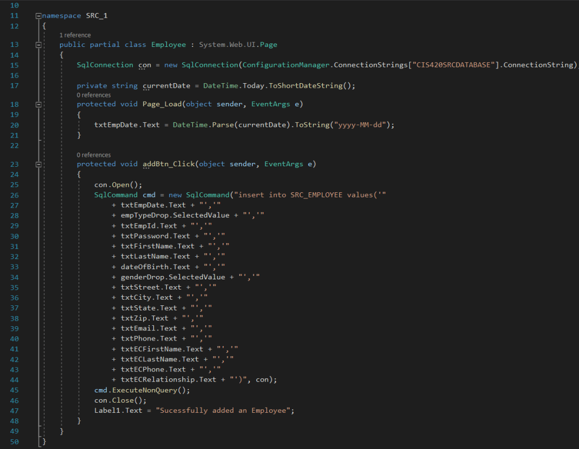Collapse the Employee class definition
Screen dimensions: 579x449
[x=38, y=45]
